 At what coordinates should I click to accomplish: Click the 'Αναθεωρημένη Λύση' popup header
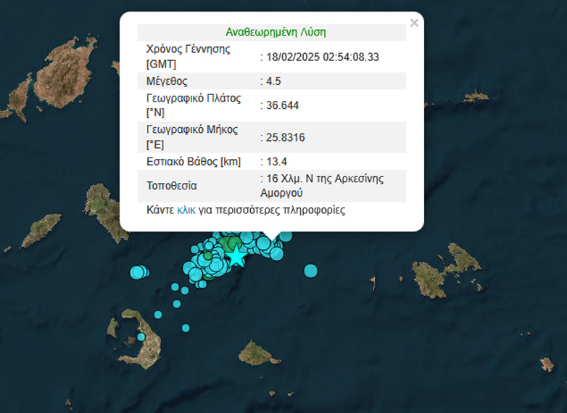[x=276, y=33]
